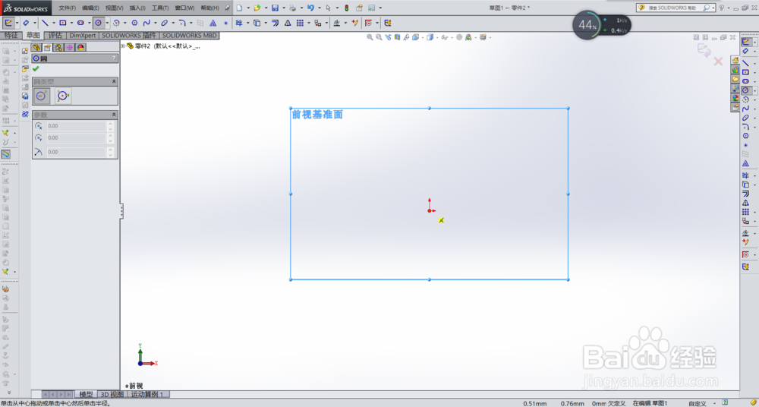Click the radius parameter field
This screenshot has height=407, width=759.
(x=76, y=152)
